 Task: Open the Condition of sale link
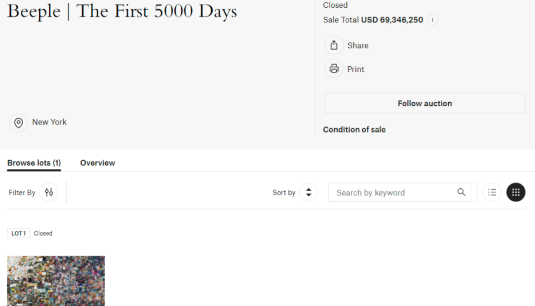pos(354,130)
